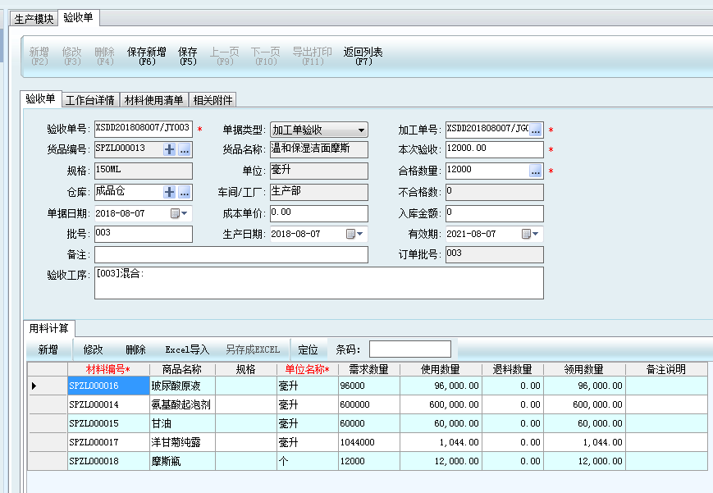The width and height of the screenshot is (713, 493).
Task: Open the lookup button for 加工单号
Action: [x=536, y=130]
